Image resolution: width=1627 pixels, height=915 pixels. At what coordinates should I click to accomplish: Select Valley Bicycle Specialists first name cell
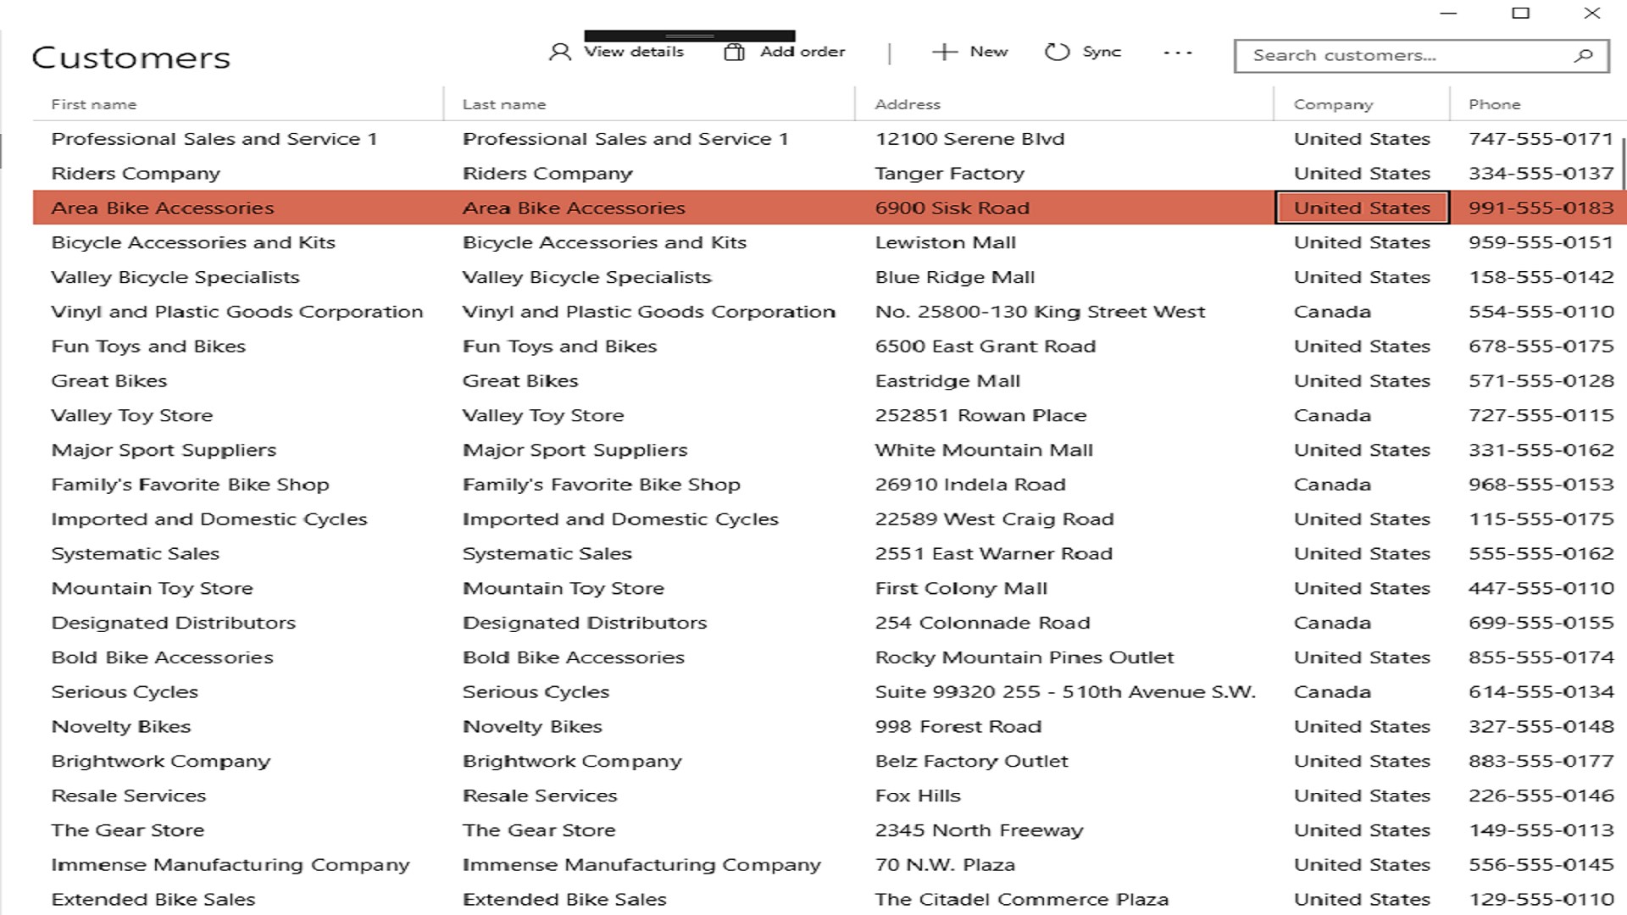[x=175, y=277]
